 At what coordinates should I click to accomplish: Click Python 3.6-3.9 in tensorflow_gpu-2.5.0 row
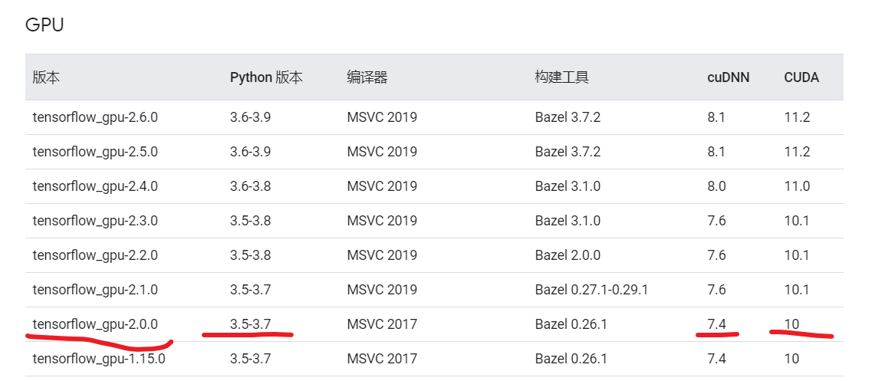pos(250,152)
